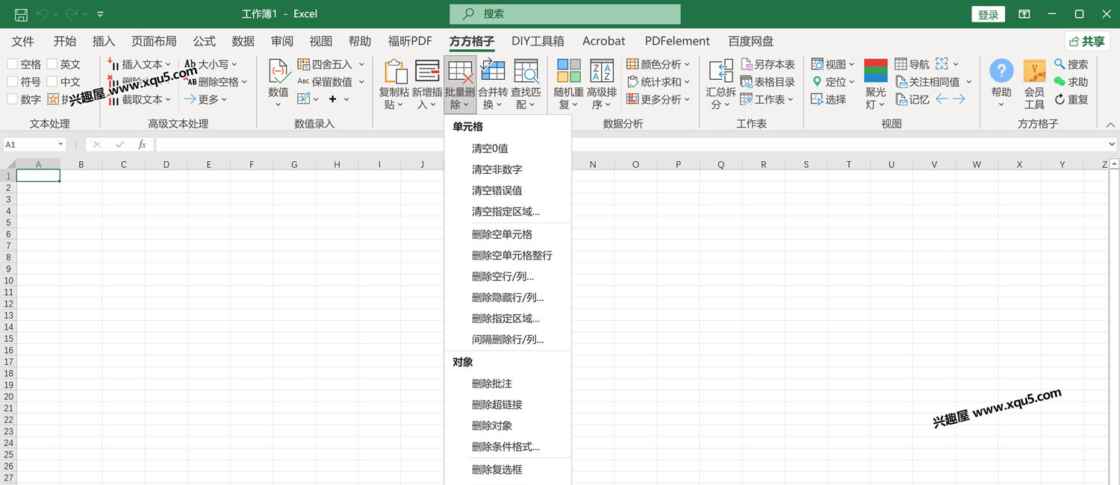
Task: Open the 合并转换 tool
Action: tap(493, 84)
